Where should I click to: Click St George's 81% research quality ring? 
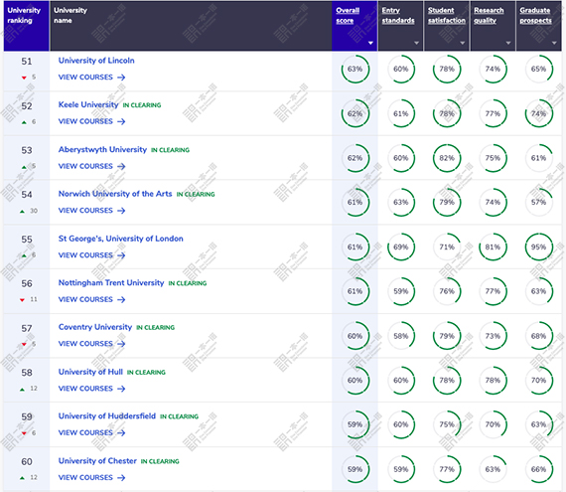coord(494,247)
